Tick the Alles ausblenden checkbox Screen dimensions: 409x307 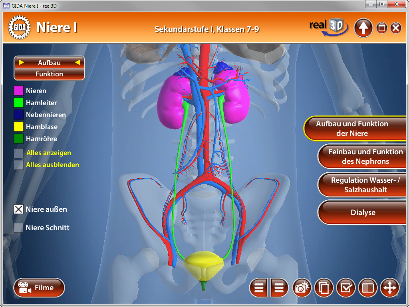click(18, 165)
